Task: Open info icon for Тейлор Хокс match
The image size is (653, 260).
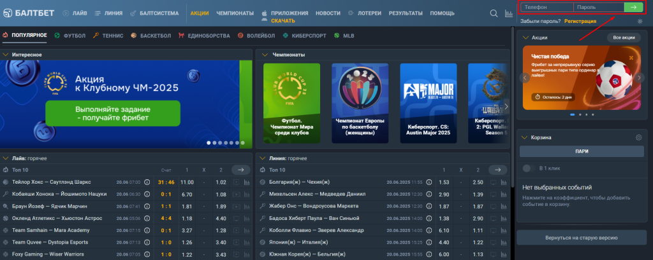Action: tap(147, 182)
